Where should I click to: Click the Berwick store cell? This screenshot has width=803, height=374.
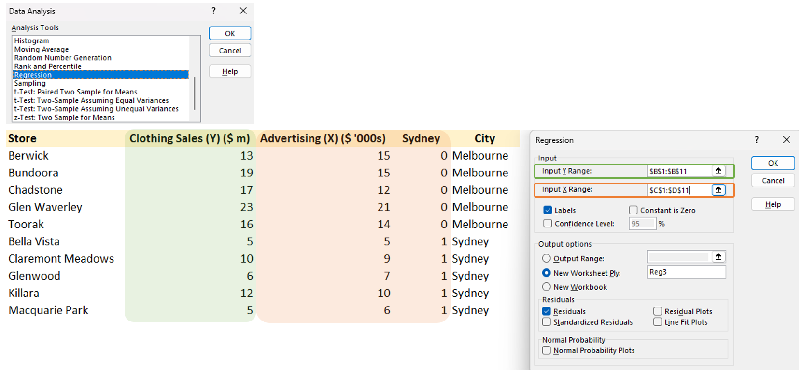point(28,156)
